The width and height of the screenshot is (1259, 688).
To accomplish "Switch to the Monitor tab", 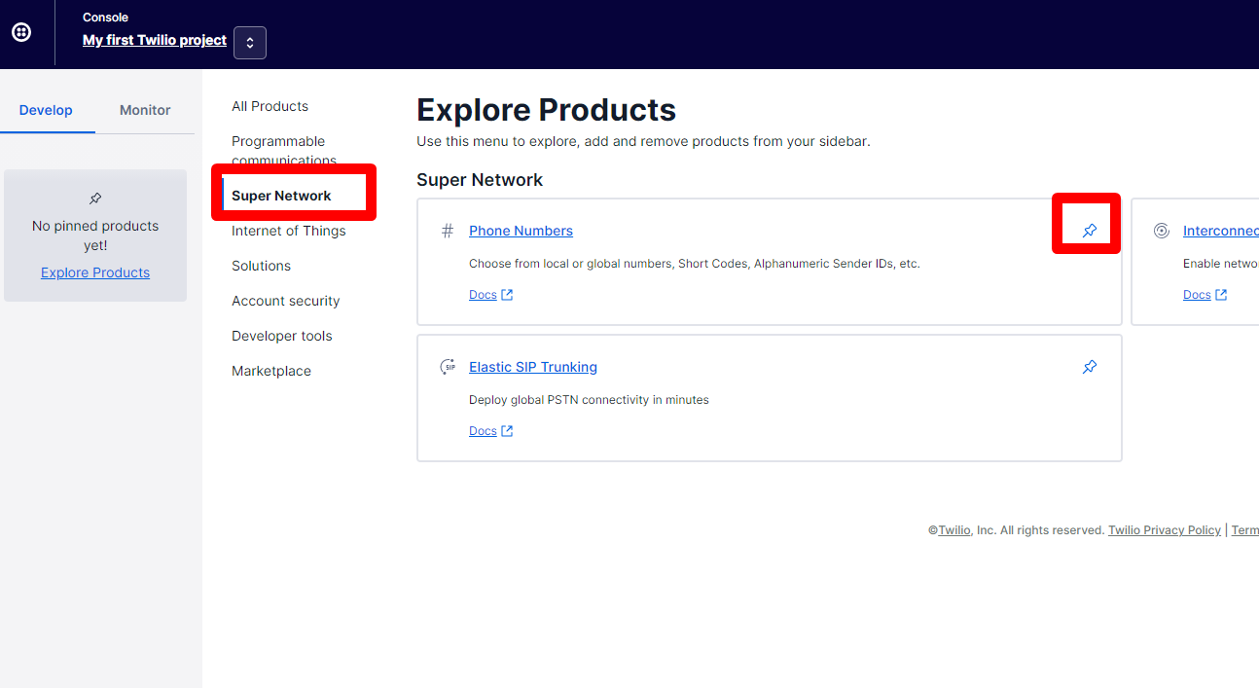I will pos(145,110).
